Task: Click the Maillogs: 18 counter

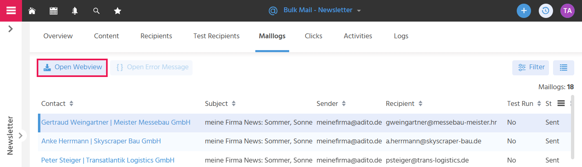Action: point(556,87)
